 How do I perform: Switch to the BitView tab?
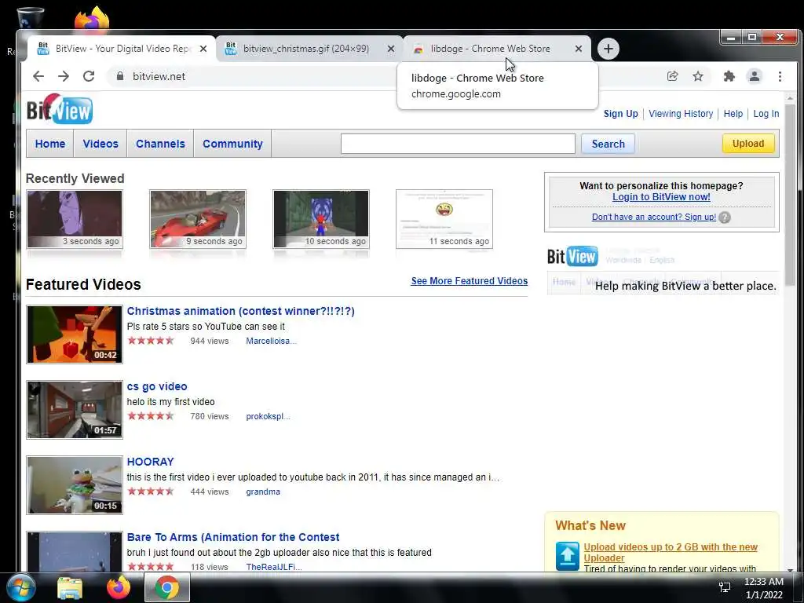pyautogui.click(x=120, y=49)
